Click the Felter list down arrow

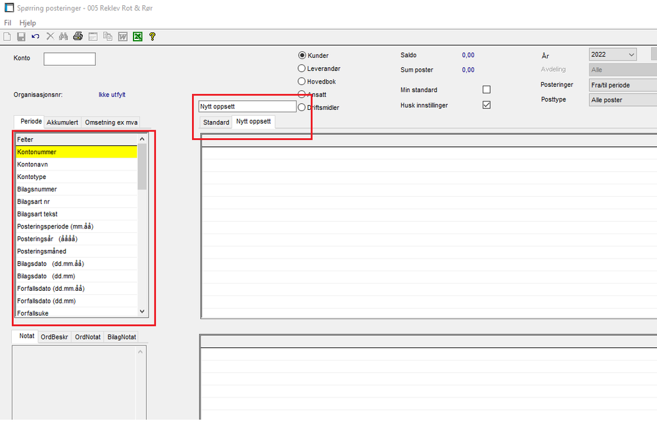pos(142,311)
